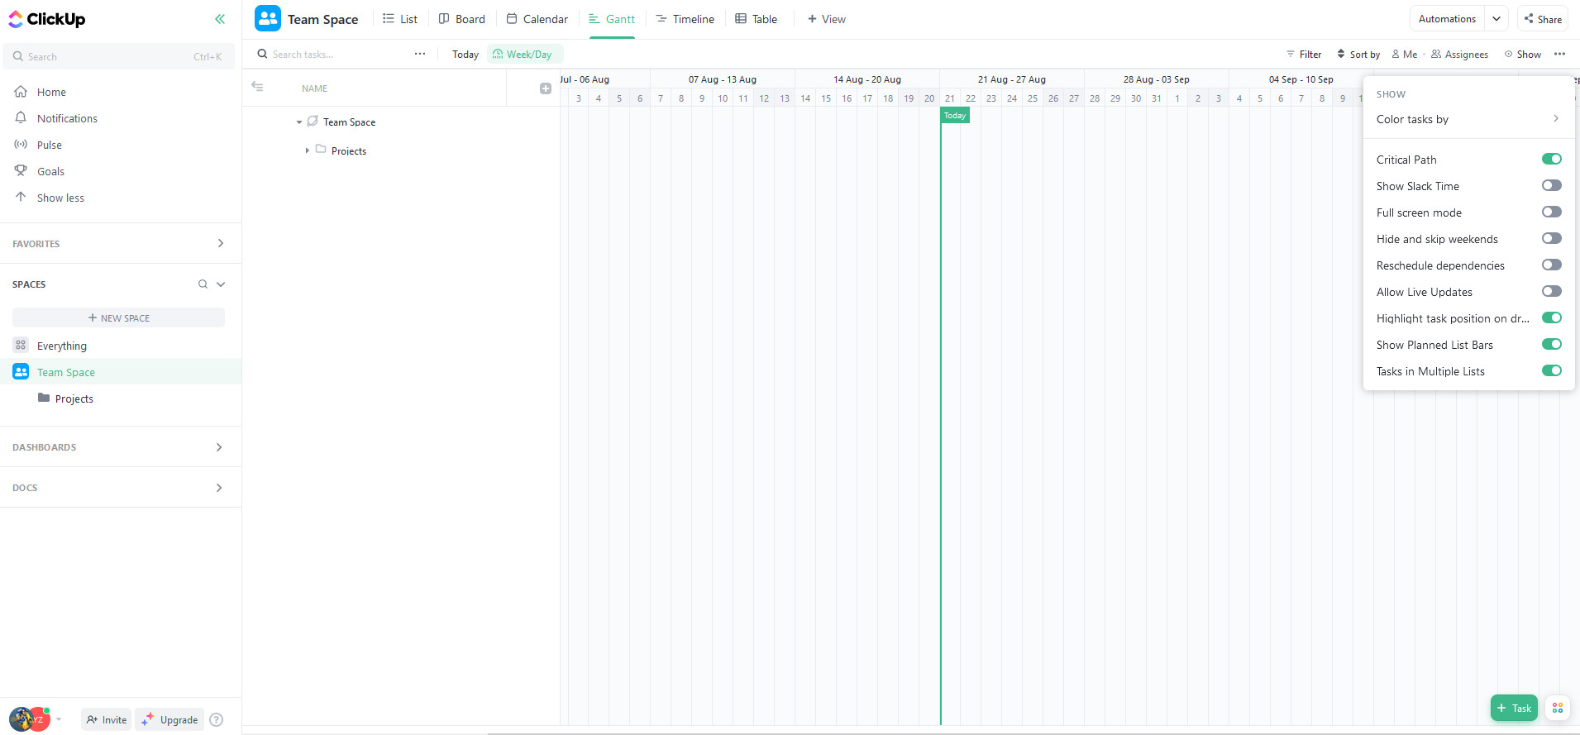1580x735 pixels.
Task: Add a new view with + View
Action: 827,19
